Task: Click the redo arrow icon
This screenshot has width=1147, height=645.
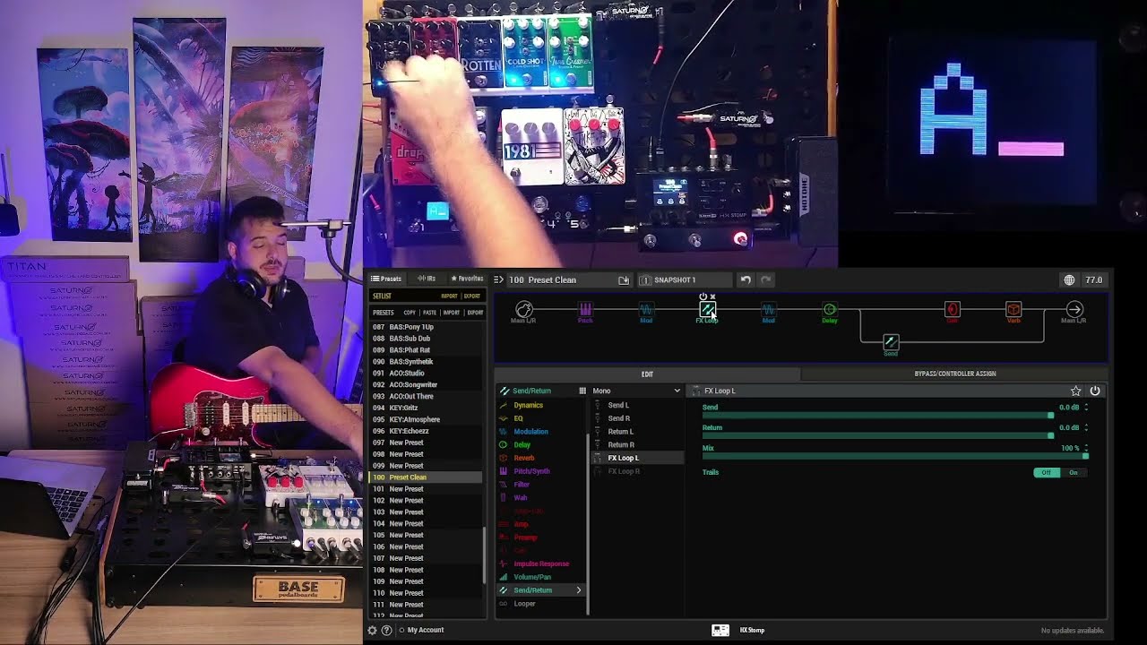Action: coord(766,279)
